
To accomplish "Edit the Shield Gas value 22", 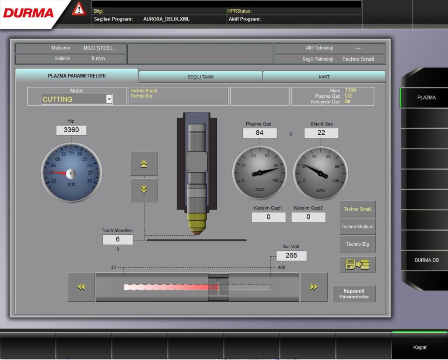I will [321, 133].
